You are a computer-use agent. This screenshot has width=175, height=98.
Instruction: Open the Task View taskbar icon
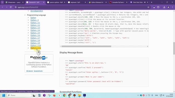(34, 95)
